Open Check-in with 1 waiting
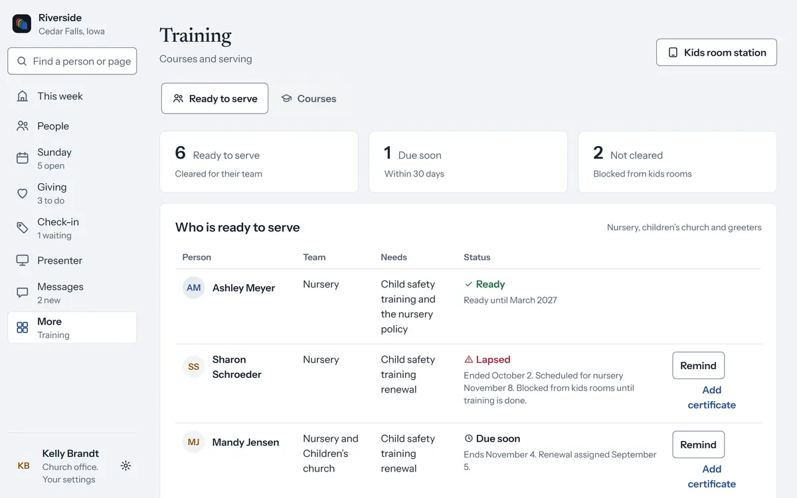Screen dimensions: 797x498 72,228
